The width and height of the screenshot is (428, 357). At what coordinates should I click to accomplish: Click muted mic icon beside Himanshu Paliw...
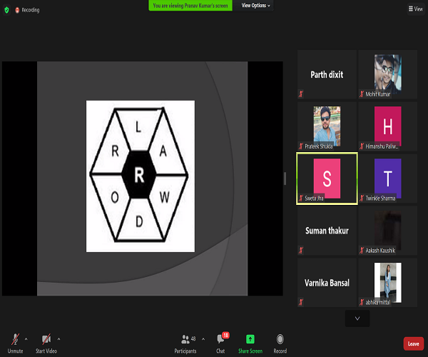click(x=362, y=146)
